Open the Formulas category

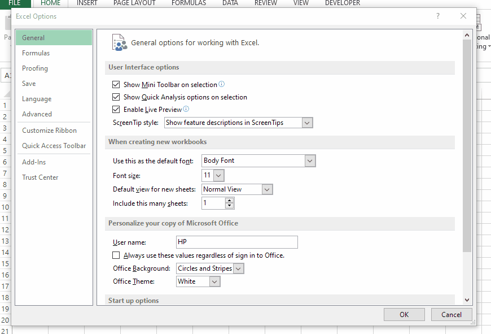(54, 53)
